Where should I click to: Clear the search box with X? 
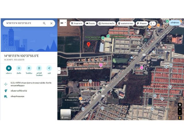pyautogui.click(x=51, y=23)
